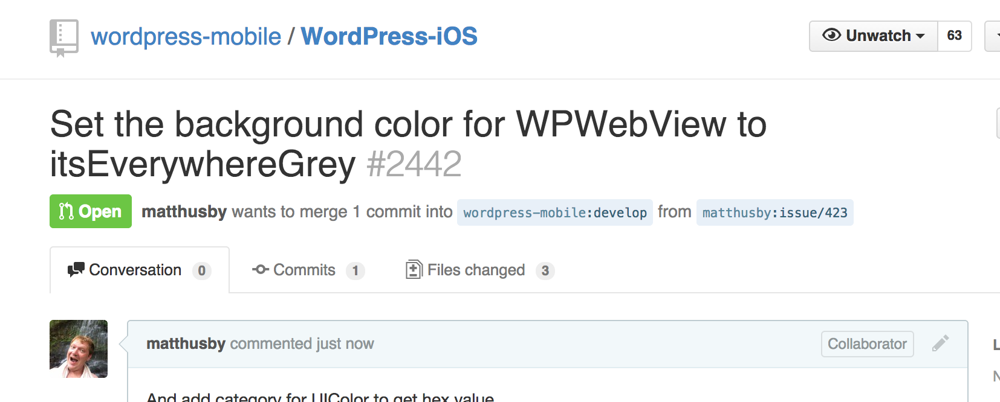The height and width of the screenshot is (402, 1000).
Task: Click the Files changed counter showing 3
Action: 545,271
